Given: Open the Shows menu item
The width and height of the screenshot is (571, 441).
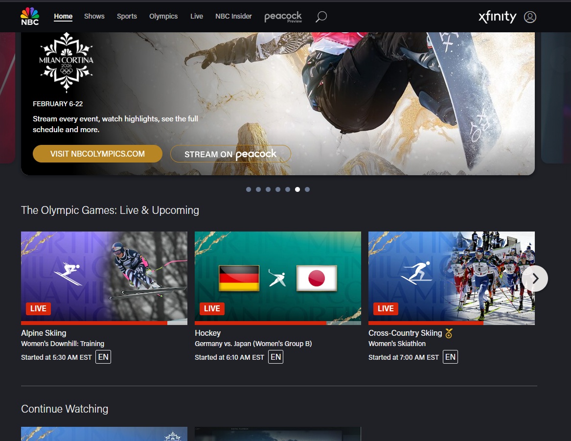Looking at the screenshot, I should (94, 16).
